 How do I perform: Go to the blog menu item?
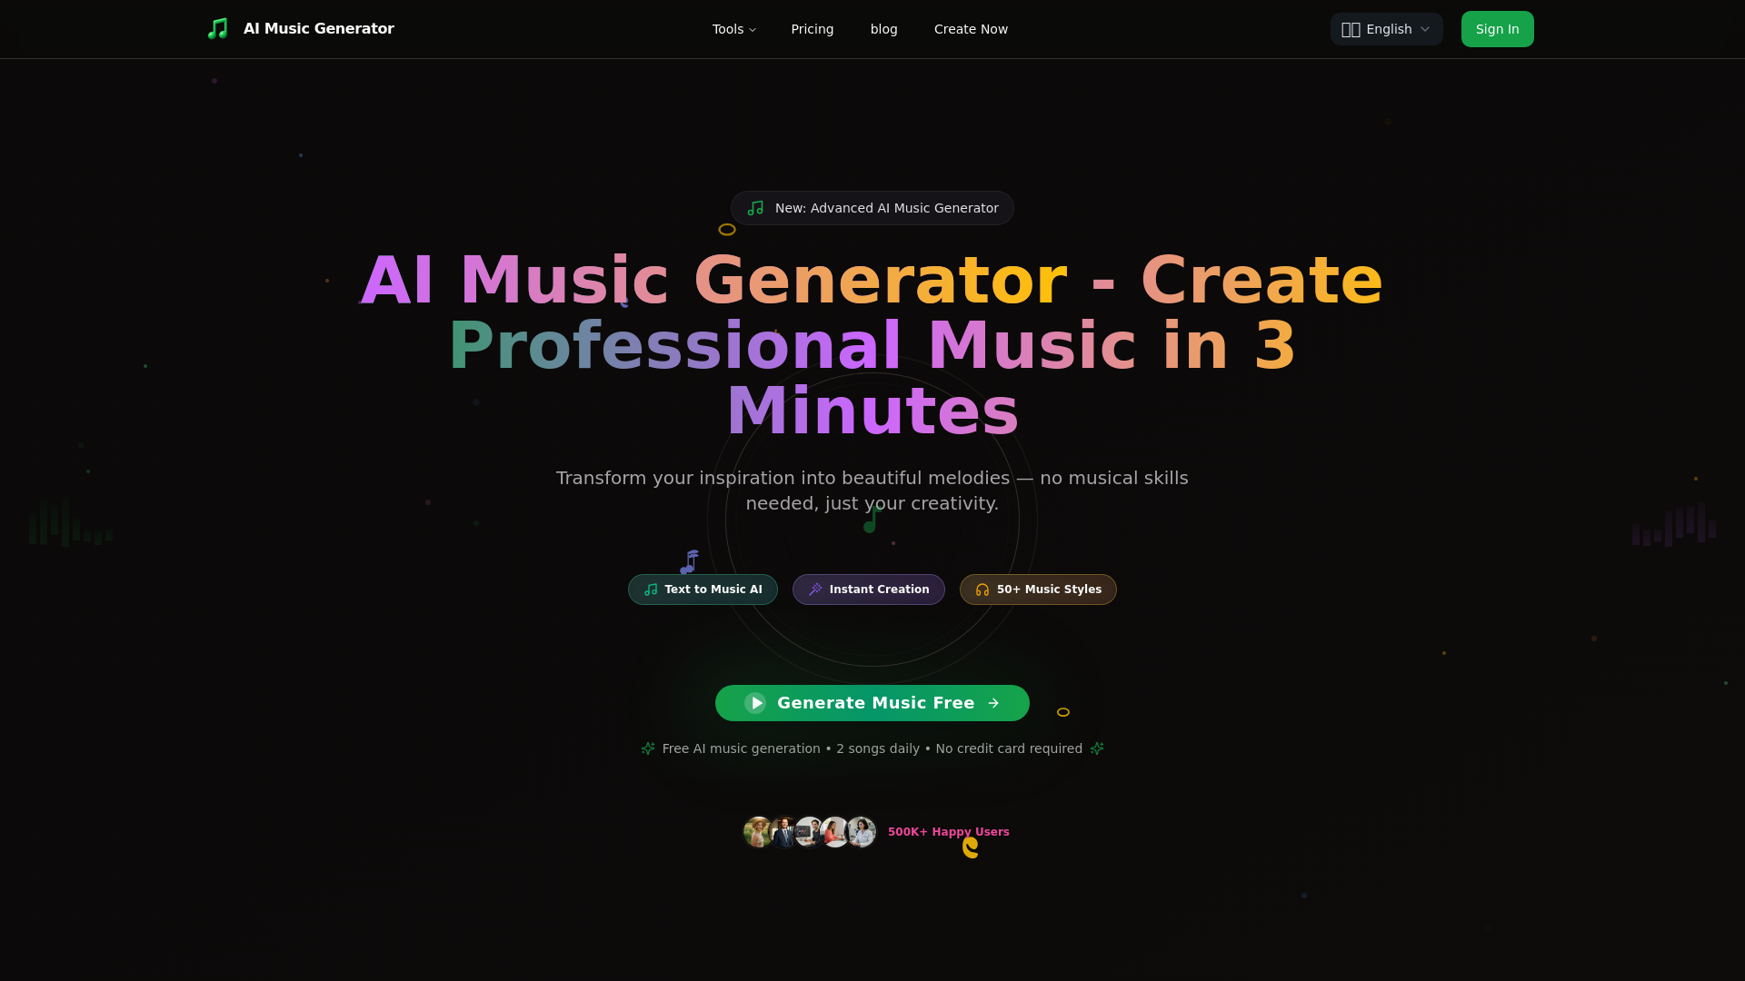[883, 29]
